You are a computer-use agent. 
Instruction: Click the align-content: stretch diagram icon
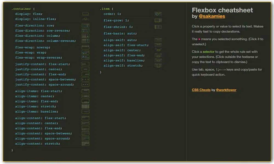tap(85, 143)
